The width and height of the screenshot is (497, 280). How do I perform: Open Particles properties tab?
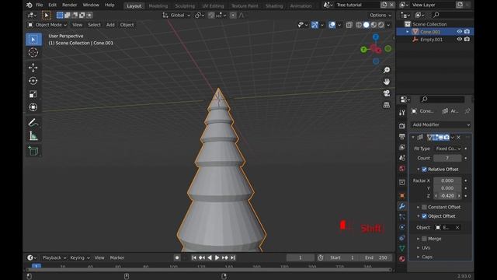402,217
